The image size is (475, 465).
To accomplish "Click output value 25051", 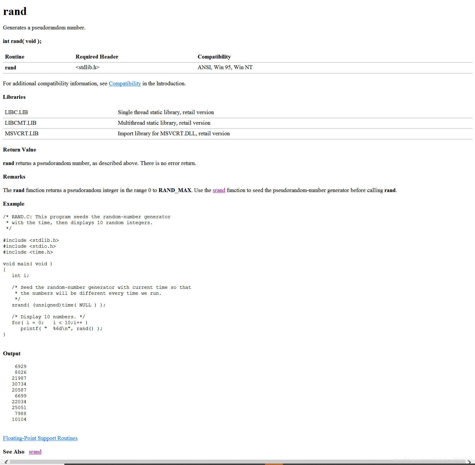I will coord(19,408).
